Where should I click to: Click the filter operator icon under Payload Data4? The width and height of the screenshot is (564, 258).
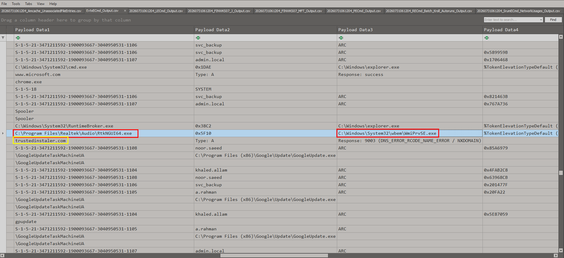pyautogui.click(x=487, y=38)
